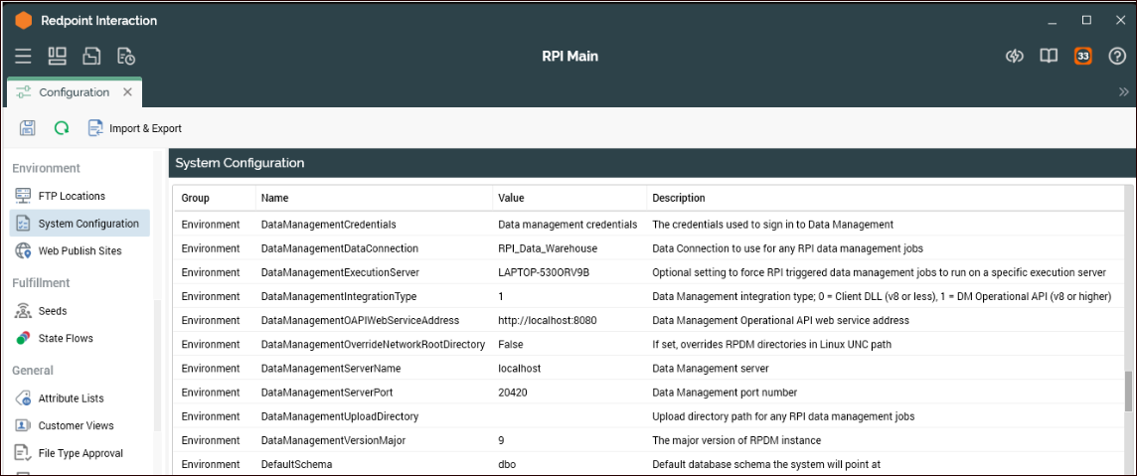Open Seeds under Fulfillment
The width and height of the screenshot is (1137, 476).
coord(53,311)
